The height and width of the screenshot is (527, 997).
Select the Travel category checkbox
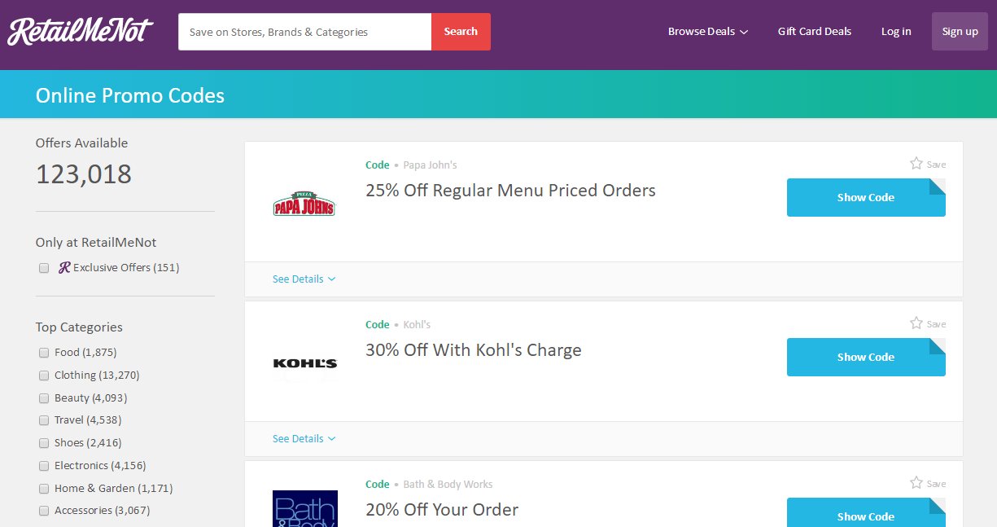[44, 420]
